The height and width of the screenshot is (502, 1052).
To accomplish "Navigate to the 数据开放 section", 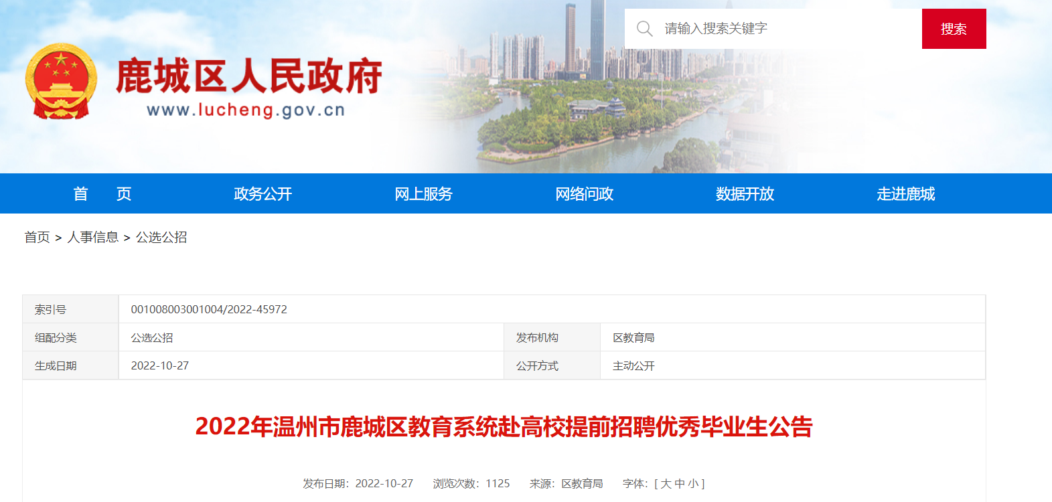I will click(x=745, y=194).
